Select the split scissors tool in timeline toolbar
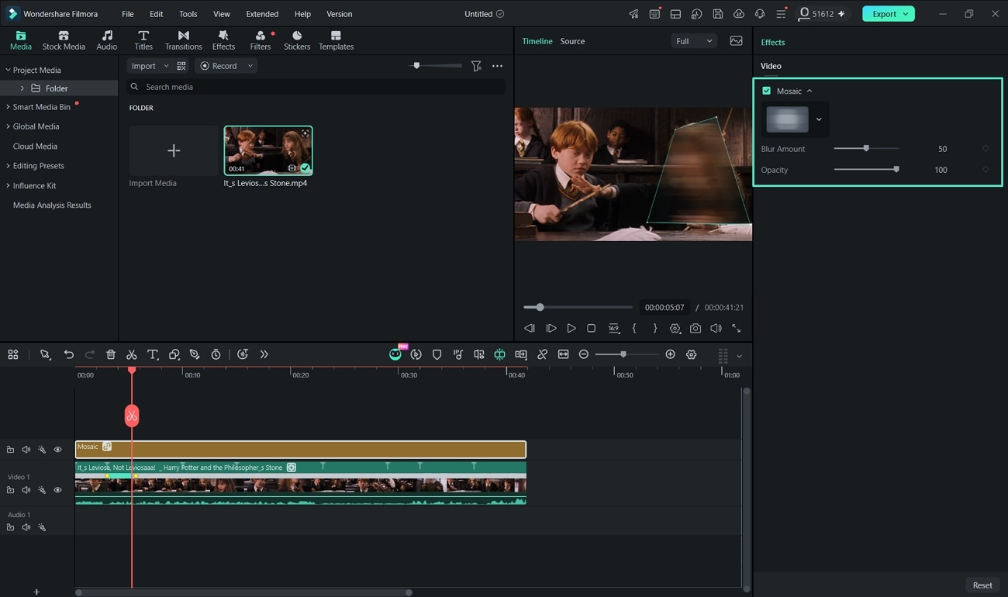The width and height of the screenshot is (1008, 597). [132, 354]
